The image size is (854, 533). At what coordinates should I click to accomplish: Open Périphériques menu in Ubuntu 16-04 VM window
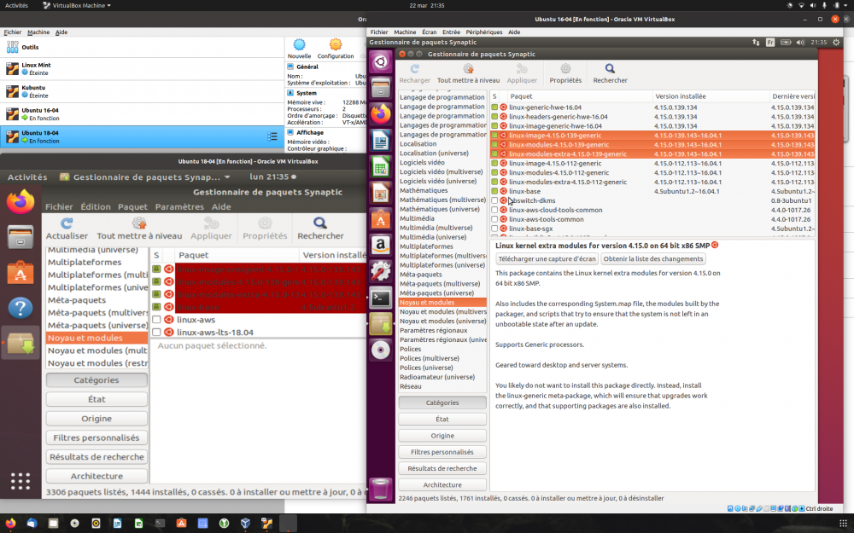(x=484, y=32)
